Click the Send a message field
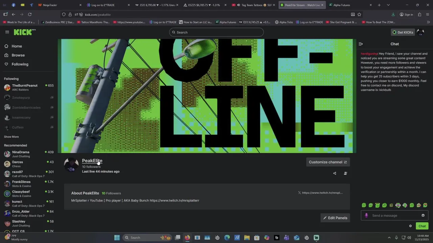 point(394,215)
